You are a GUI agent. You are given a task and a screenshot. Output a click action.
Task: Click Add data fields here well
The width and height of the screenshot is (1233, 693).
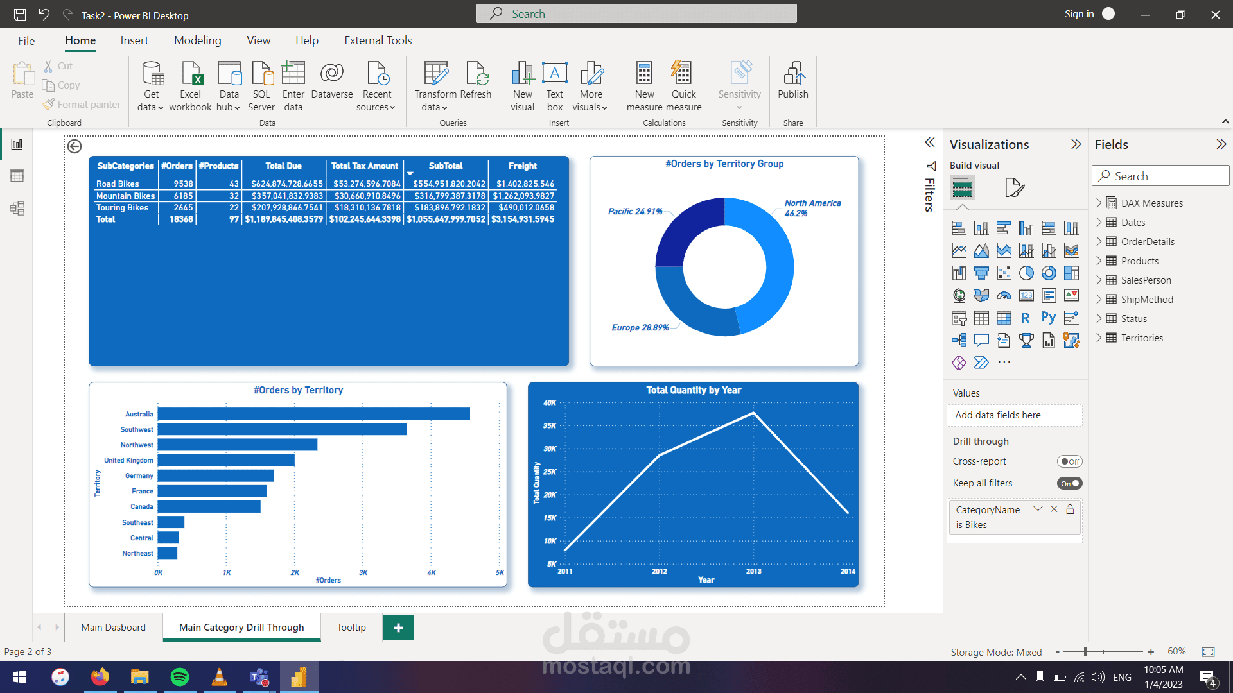(1014, 415)
